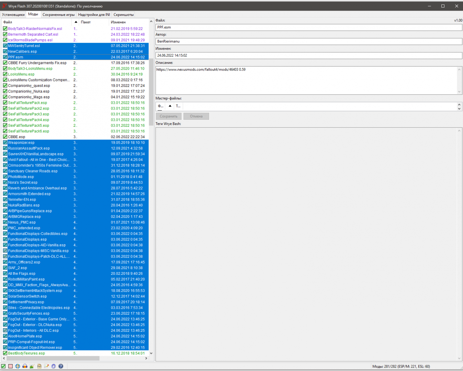This screenshot has width=463, height=371.
Task: Open the Скриншоты tab
Action: [123, 15]
